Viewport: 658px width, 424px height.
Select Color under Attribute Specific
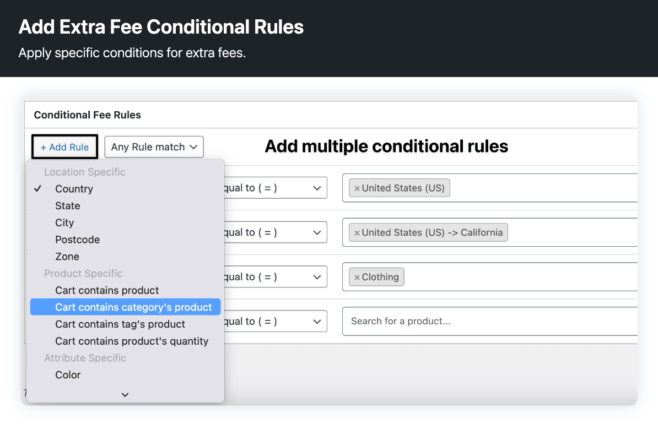67,375
